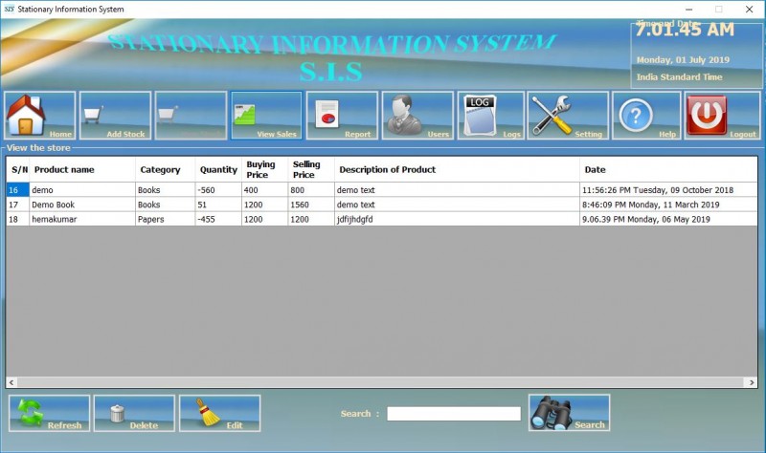Minimize the Stationary Information System window
The height and width of the screenshot is (453, 766).
(688, 10)
